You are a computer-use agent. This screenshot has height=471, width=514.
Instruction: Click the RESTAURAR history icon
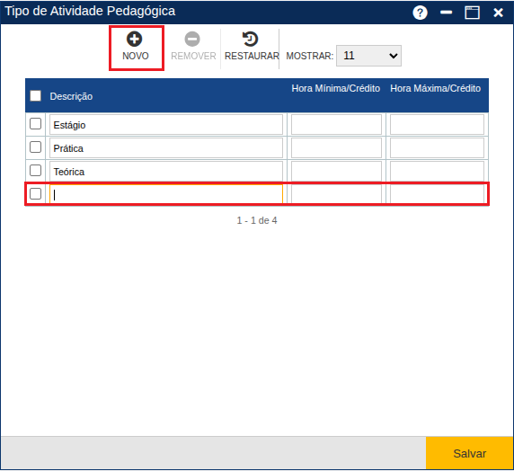[250, 39]
